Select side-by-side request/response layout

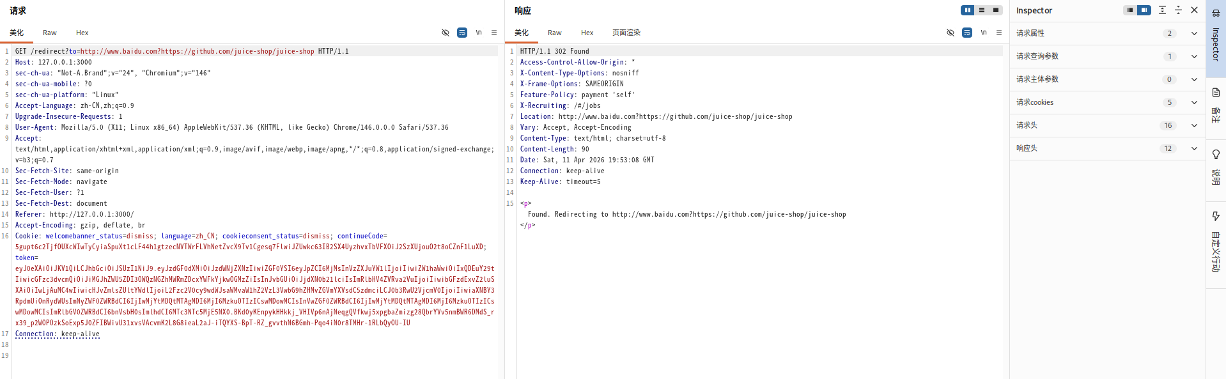click(x=968, y=10)
